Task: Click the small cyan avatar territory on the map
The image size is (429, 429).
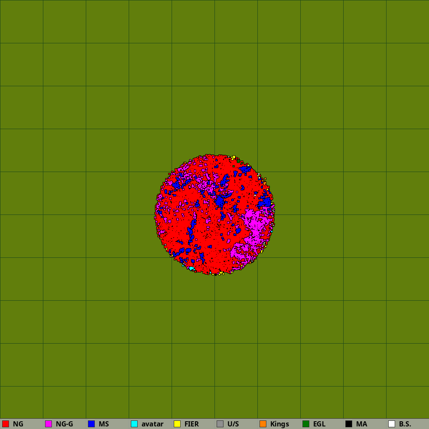Action: 191,269
